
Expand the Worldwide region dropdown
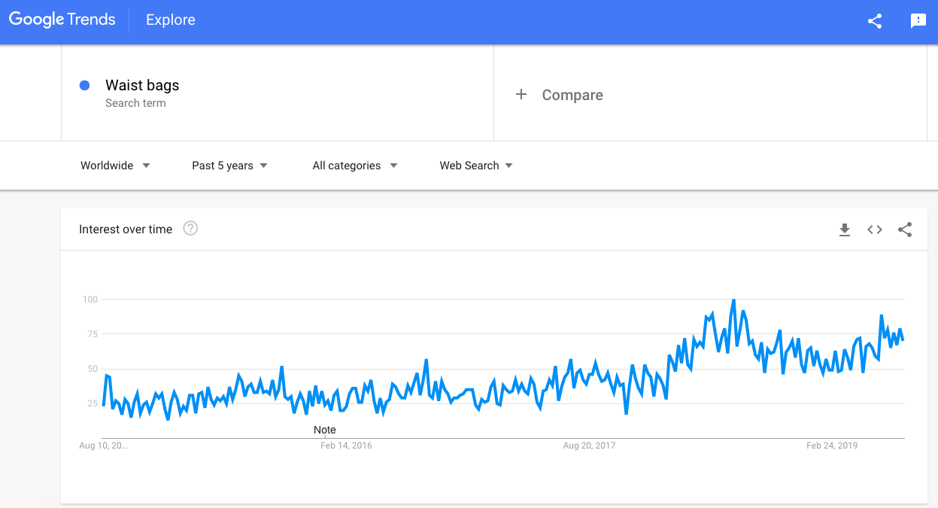[x=116, y=166]
